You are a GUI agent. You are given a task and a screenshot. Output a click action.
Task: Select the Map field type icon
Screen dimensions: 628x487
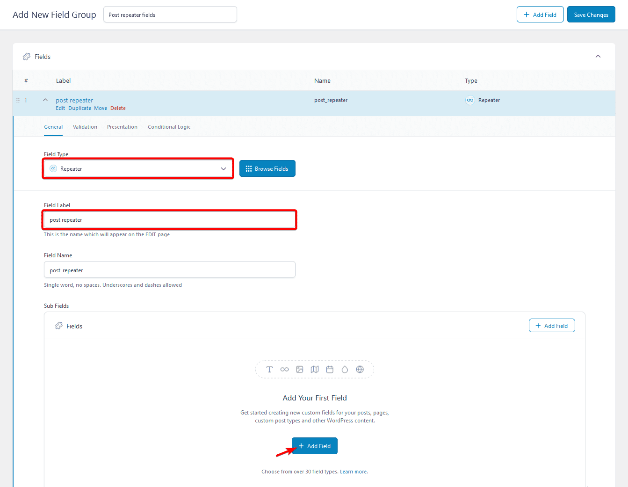tap(314, 369)
